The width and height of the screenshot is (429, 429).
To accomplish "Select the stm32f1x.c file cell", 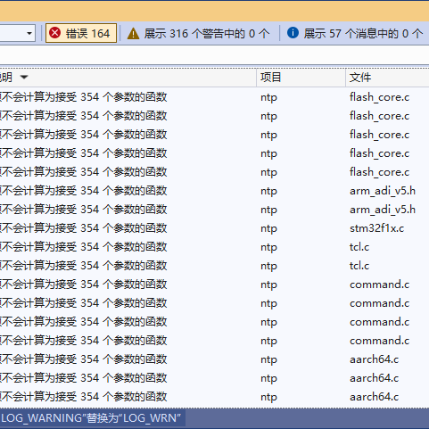I will [x=376, y=228].
